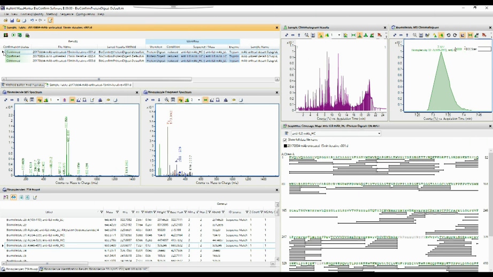Switch to the Method Editor Find Peptides tab

tap(22, 84)
